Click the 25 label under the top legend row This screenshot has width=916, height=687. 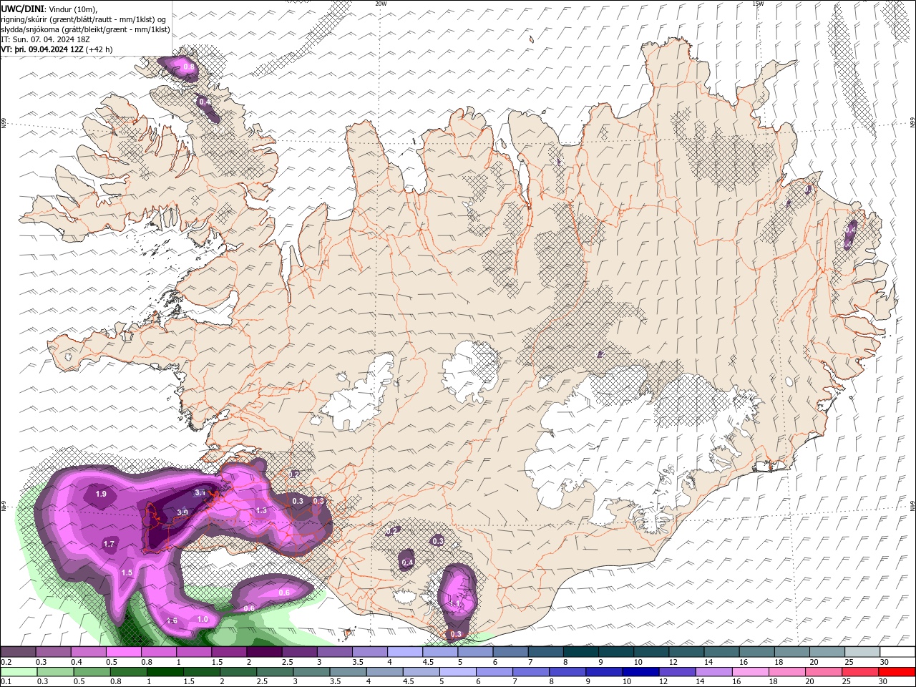(x=849, y=662)
